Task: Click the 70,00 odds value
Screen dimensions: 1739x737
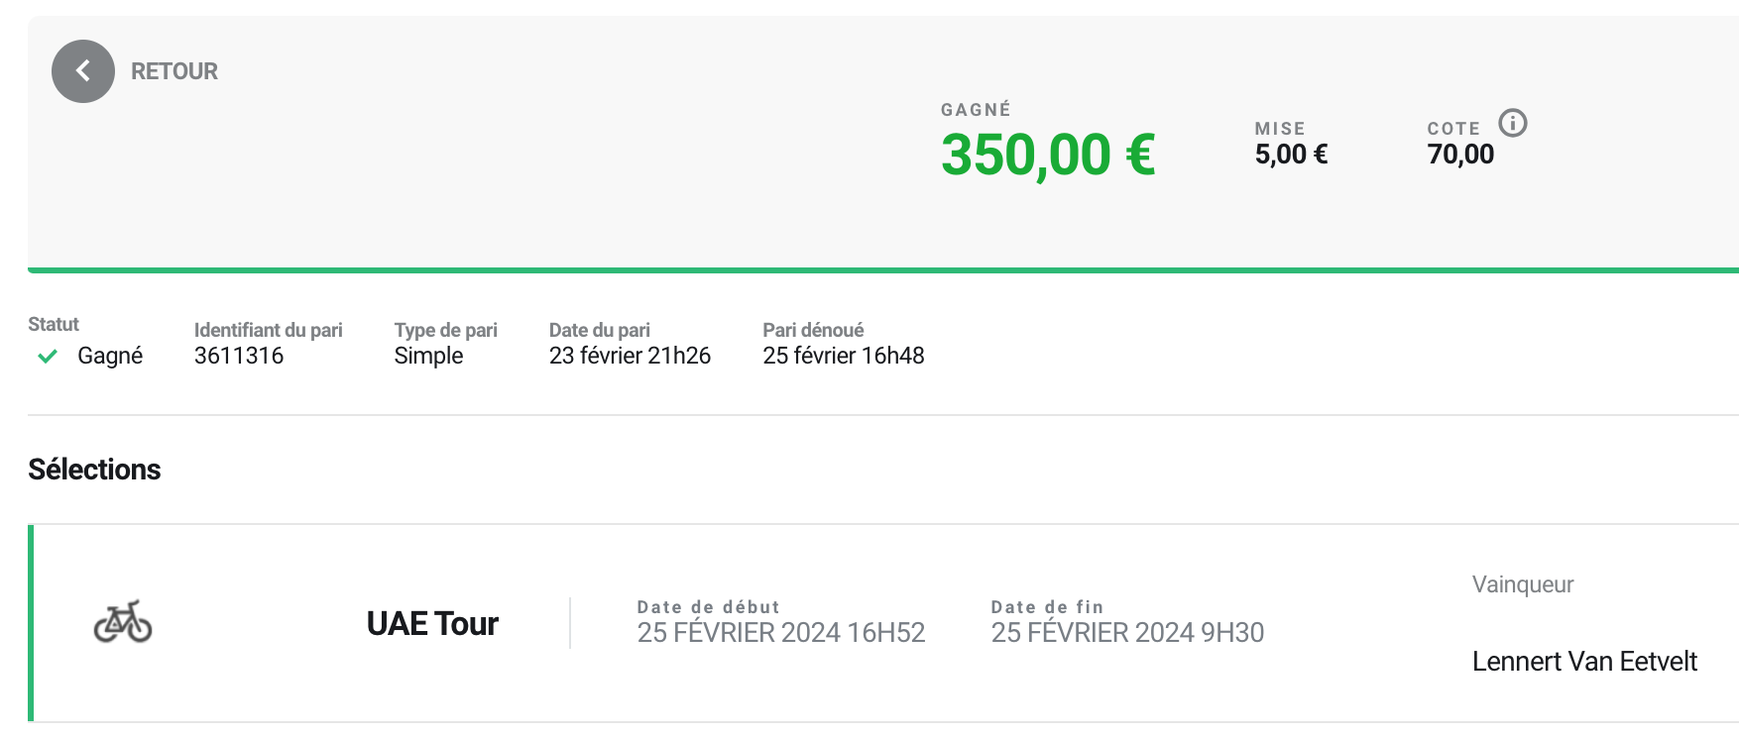Action: point(1460,155)
